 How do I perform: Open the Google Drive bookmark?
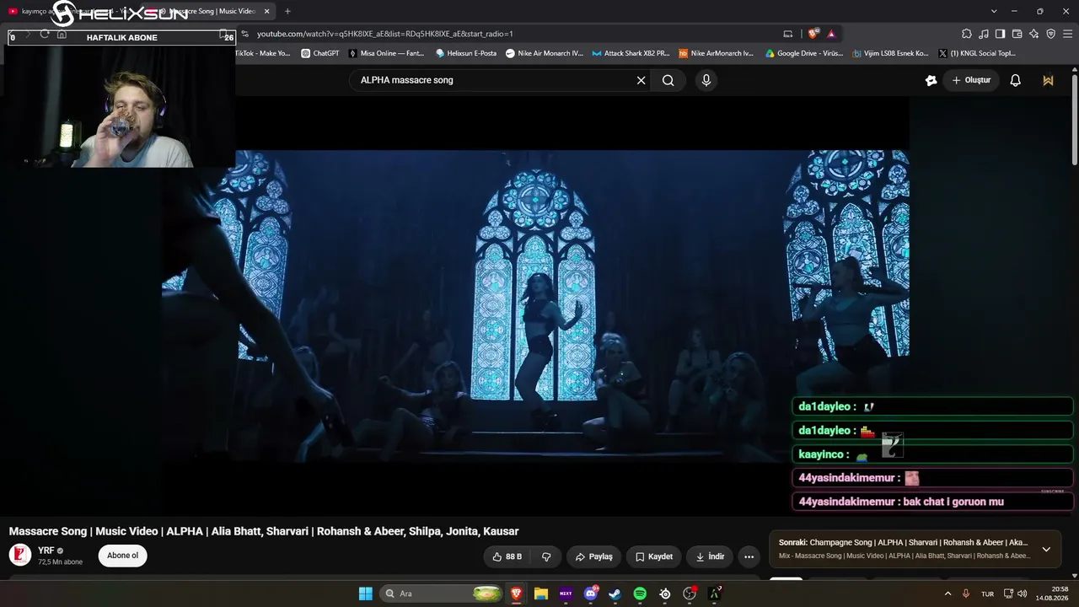[x=804, y=53]
